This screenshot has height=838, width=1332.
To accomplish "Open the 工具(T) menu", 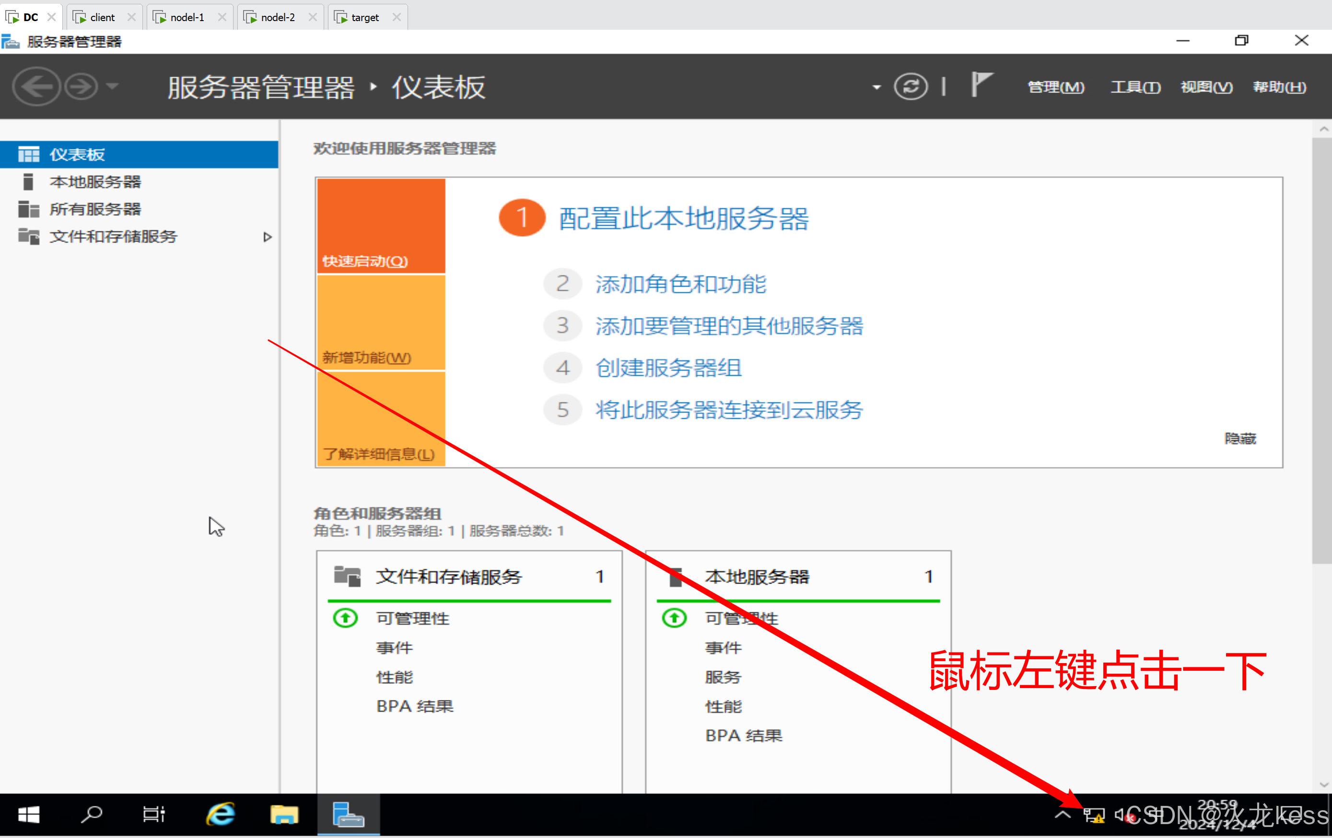I will 1135,87.
